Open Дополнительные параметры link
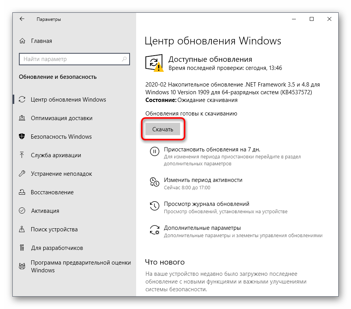 pyautogui.click(x=202, y=228)
